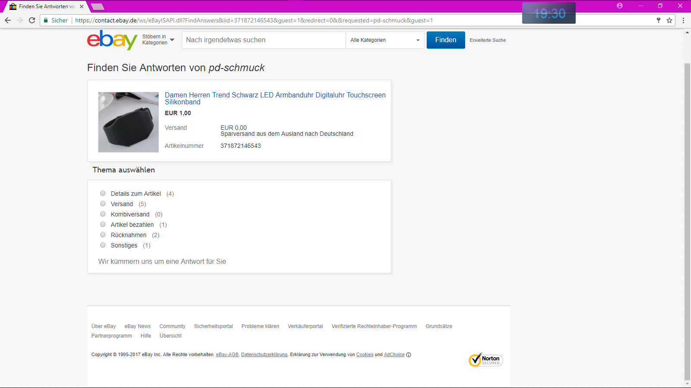
Task: Click the Chrome profile avatar icon
Action: click(620, 6)
